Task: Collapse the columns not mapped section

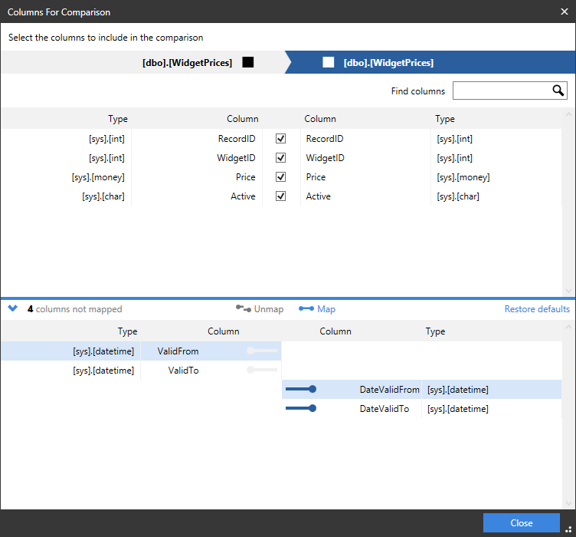Action: point(12,309)
